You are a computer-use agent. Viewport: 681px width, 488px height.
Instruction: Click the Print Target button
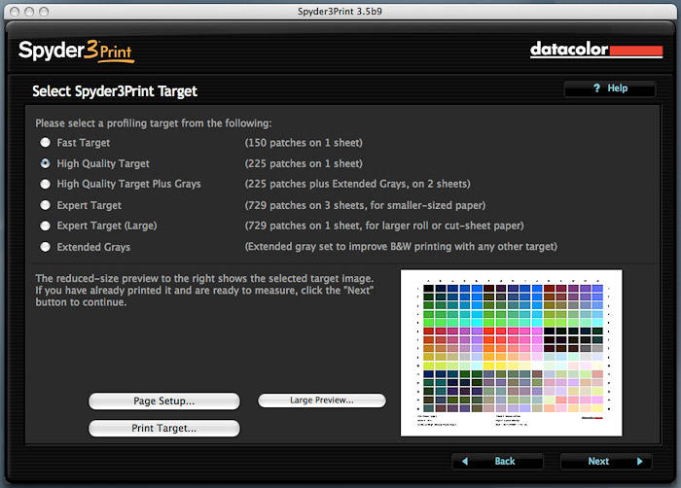[163, 428]
